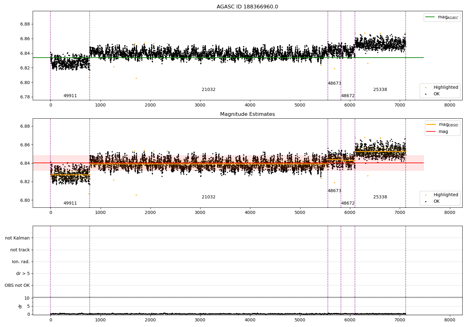Click the mag OBSID legend label
This screenshot has height=327, width=467.
point(449,125)
